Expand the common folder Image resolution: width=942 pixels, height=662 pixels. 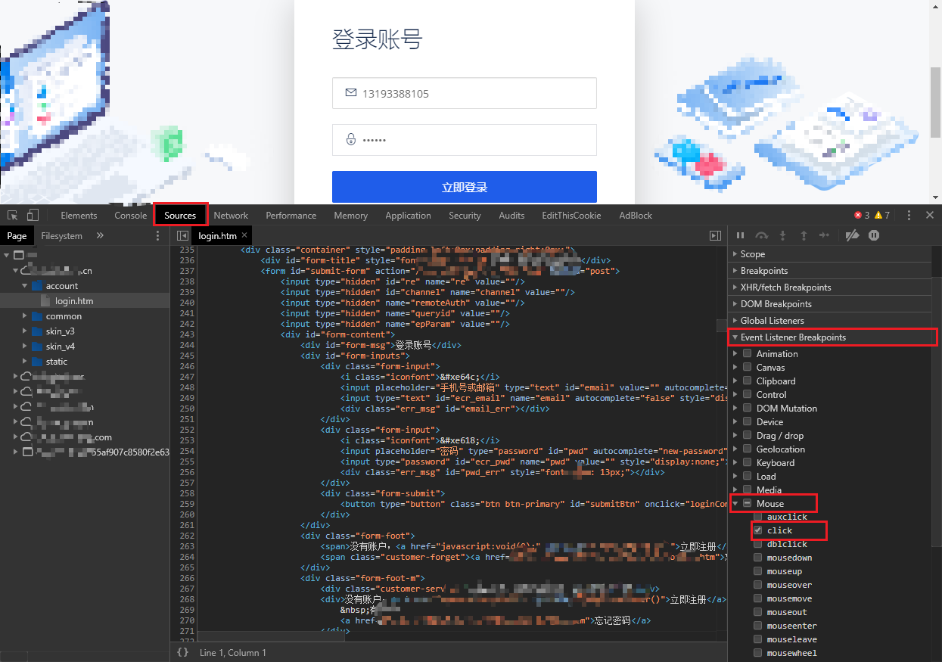pyautogui.click(x=24, y=316)
